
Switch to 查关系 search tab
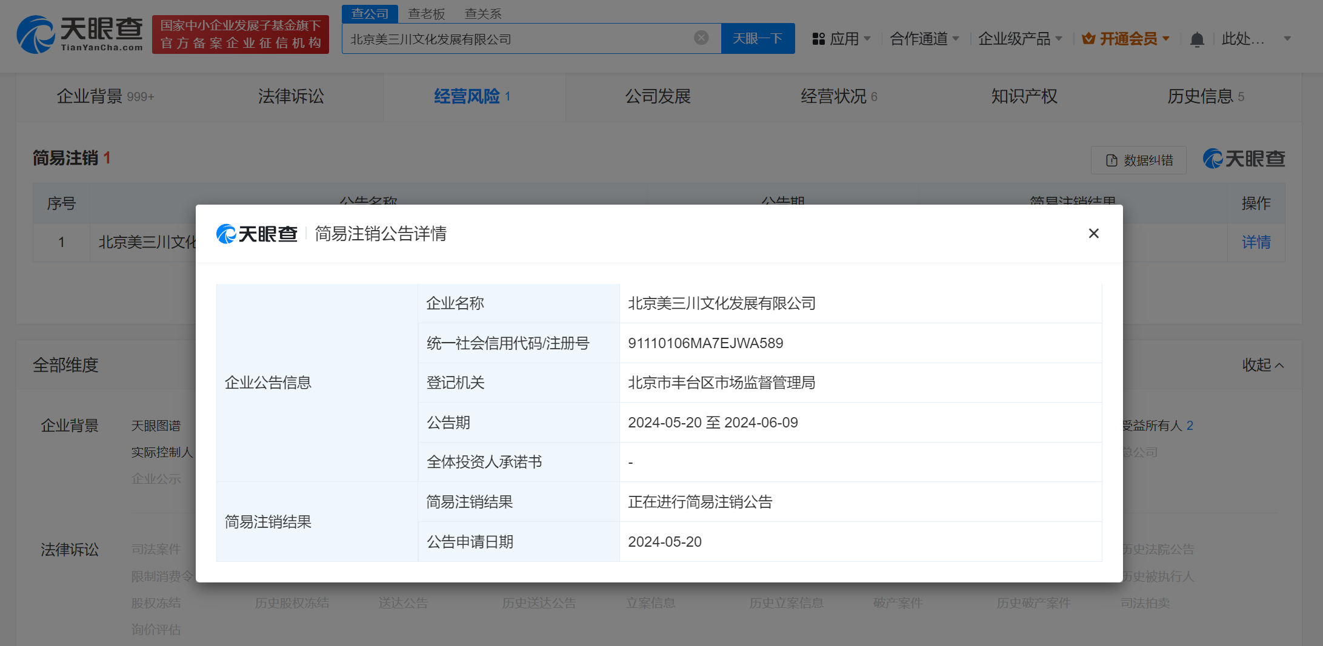click(x=483, y=13)
